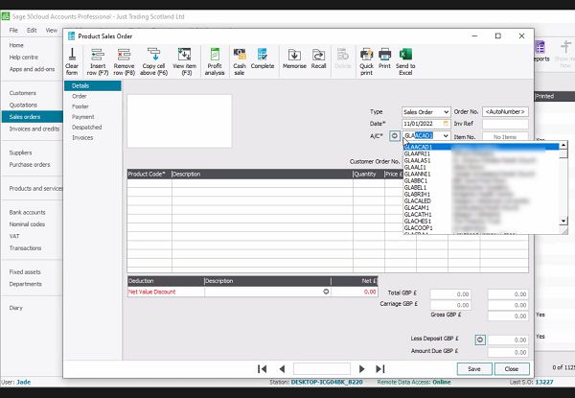Click scroll up arrow in account list
Image resolution: width=575 pixels, height=398 pixels.
coord(563,145)
